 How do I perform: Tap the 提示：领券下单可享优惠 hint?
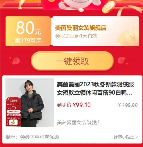32,137
